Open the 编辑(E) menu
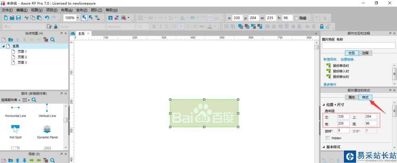The width and height of the screenshot is (397, 163). click(22, 10)
